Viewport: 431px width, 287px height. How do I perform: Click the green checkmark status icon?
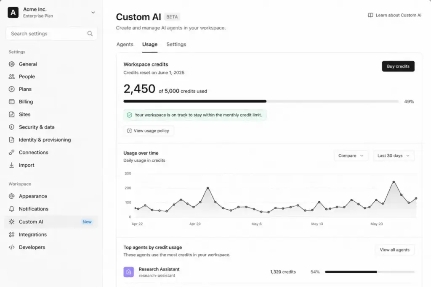coord(130,115)
